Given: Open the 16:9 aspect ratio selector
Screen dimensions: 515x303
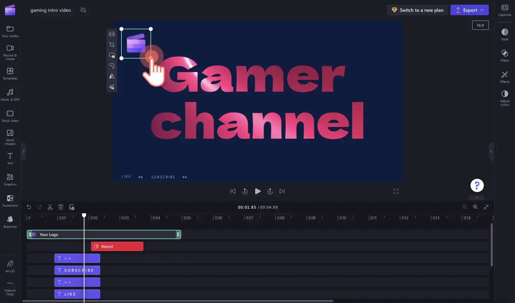Looking at the screenshot, I should 480,25.
